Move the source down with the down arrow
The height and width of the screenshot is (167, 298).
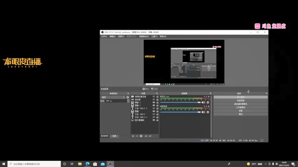coord(150,136)
